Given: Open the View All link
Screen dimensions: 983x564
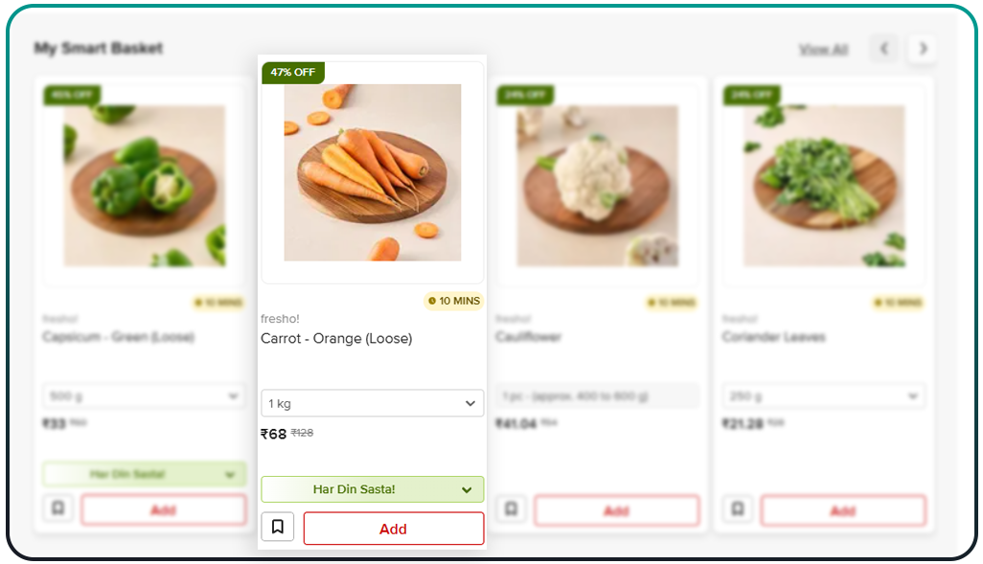Looking at the screenshot, I should point(823,49).
